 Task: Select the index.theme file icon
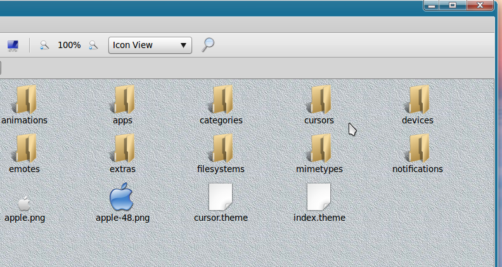click(x=319, y=197)
